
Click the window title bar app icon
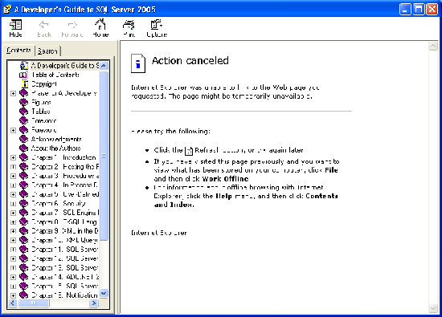coord(7,9)
